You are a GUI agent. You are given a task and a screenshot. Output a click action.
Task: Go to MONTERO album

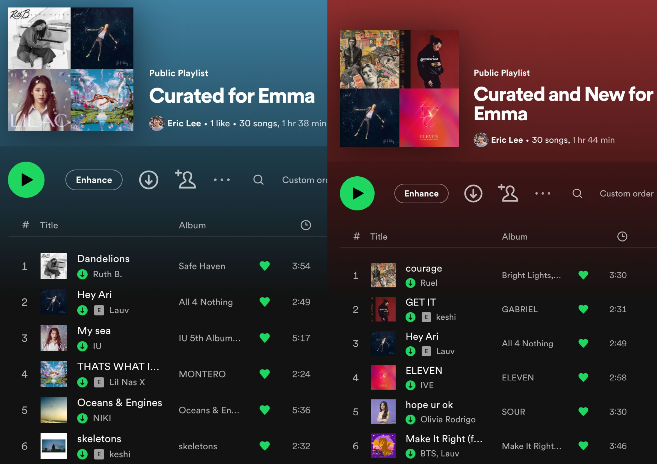(202, 374)
